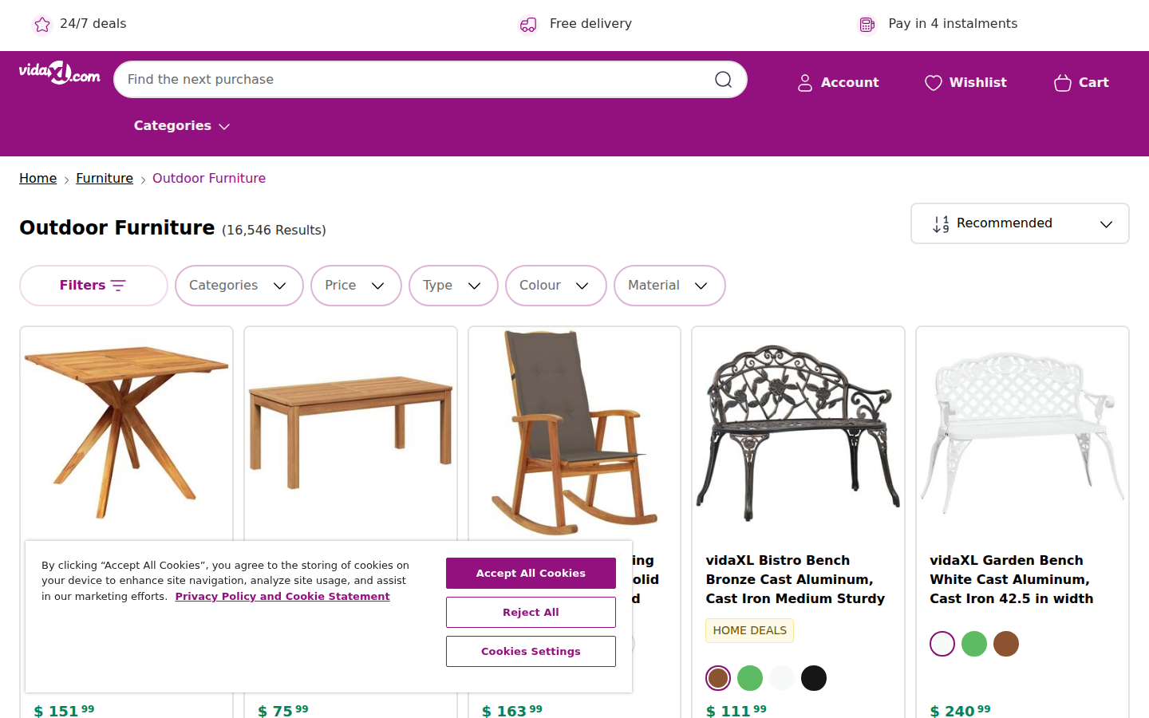Expand the Colour filter dropdown
Image resolution: width=1149 pixels, height=718 pixels.
click(555, 286)
